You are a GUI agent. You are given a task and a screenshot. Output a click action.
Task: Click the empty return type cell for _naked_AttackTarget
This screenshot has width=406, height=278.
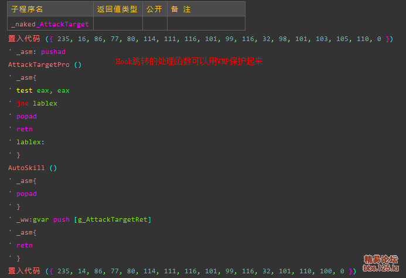coord(118,23)
